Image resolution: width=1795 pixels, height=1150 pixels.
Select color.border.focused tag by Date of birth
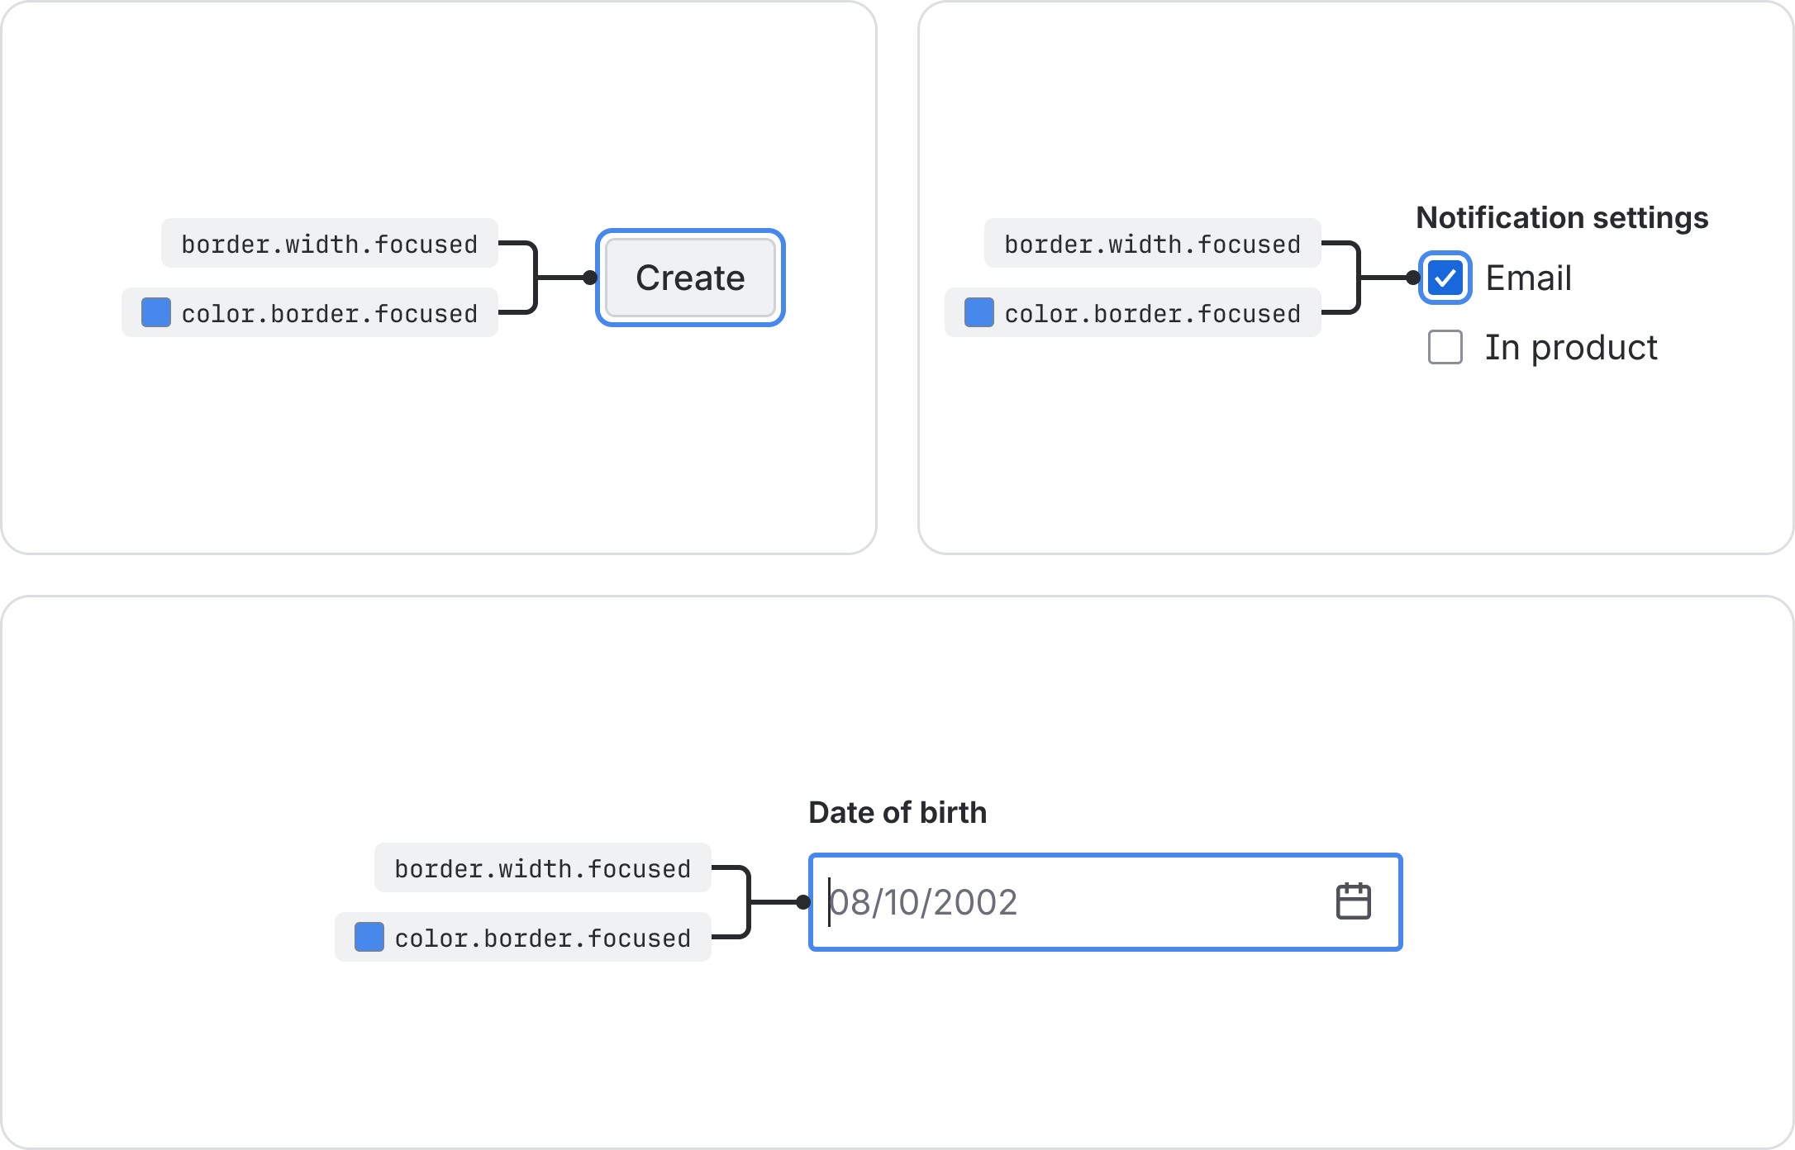click(542, 938)
